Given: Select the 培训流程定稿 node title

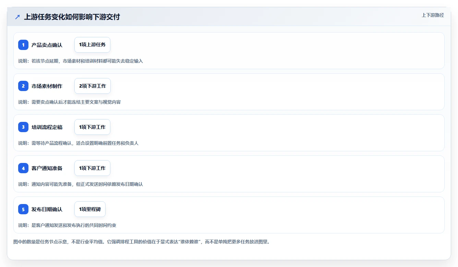Looking at the screenshot, I should pos(47,127).
